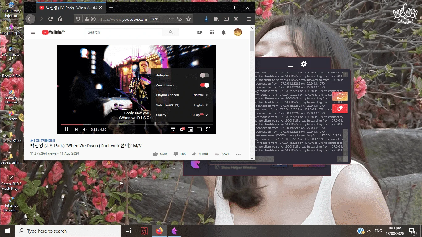Open YouTube notifications bell
The width and height of the screenshot is (422, 237).
pos(224,32)
